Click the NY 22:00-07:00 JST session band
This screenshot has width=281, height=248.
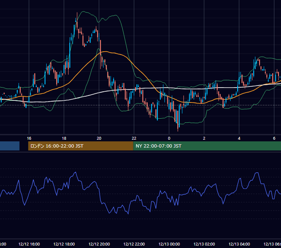point(207,146)
